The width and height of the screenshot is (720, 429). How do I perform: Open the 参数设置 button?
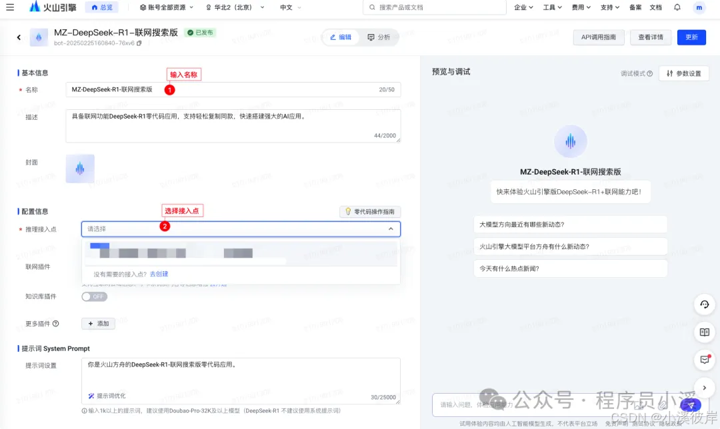click(x=684, y=73)
